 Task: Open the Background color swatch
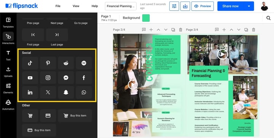(x=146, y=18)
